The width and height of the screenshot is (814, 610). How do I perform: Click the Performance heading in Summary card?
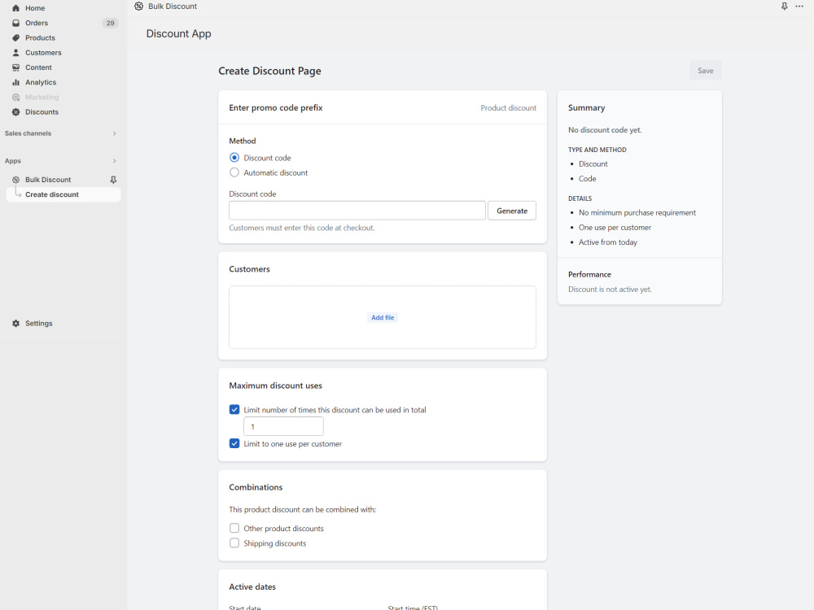click(589, 274)
